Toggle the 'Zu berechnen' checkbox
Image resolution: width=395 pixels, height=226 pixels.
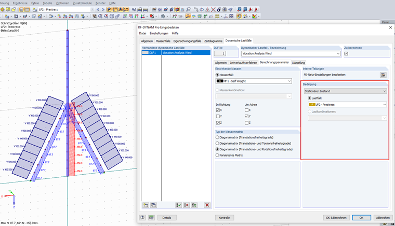tap(346, 53)
